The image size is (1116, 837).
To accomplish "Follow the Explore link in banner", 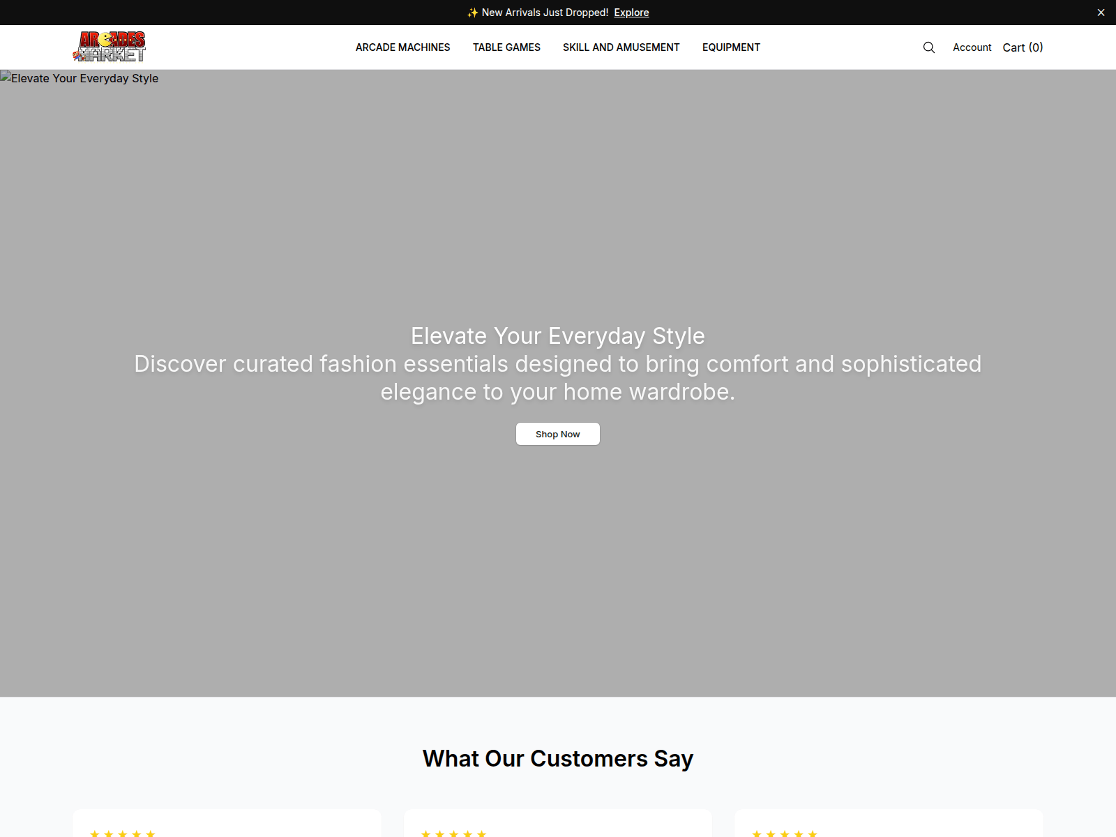I will (x=631, y=13).
